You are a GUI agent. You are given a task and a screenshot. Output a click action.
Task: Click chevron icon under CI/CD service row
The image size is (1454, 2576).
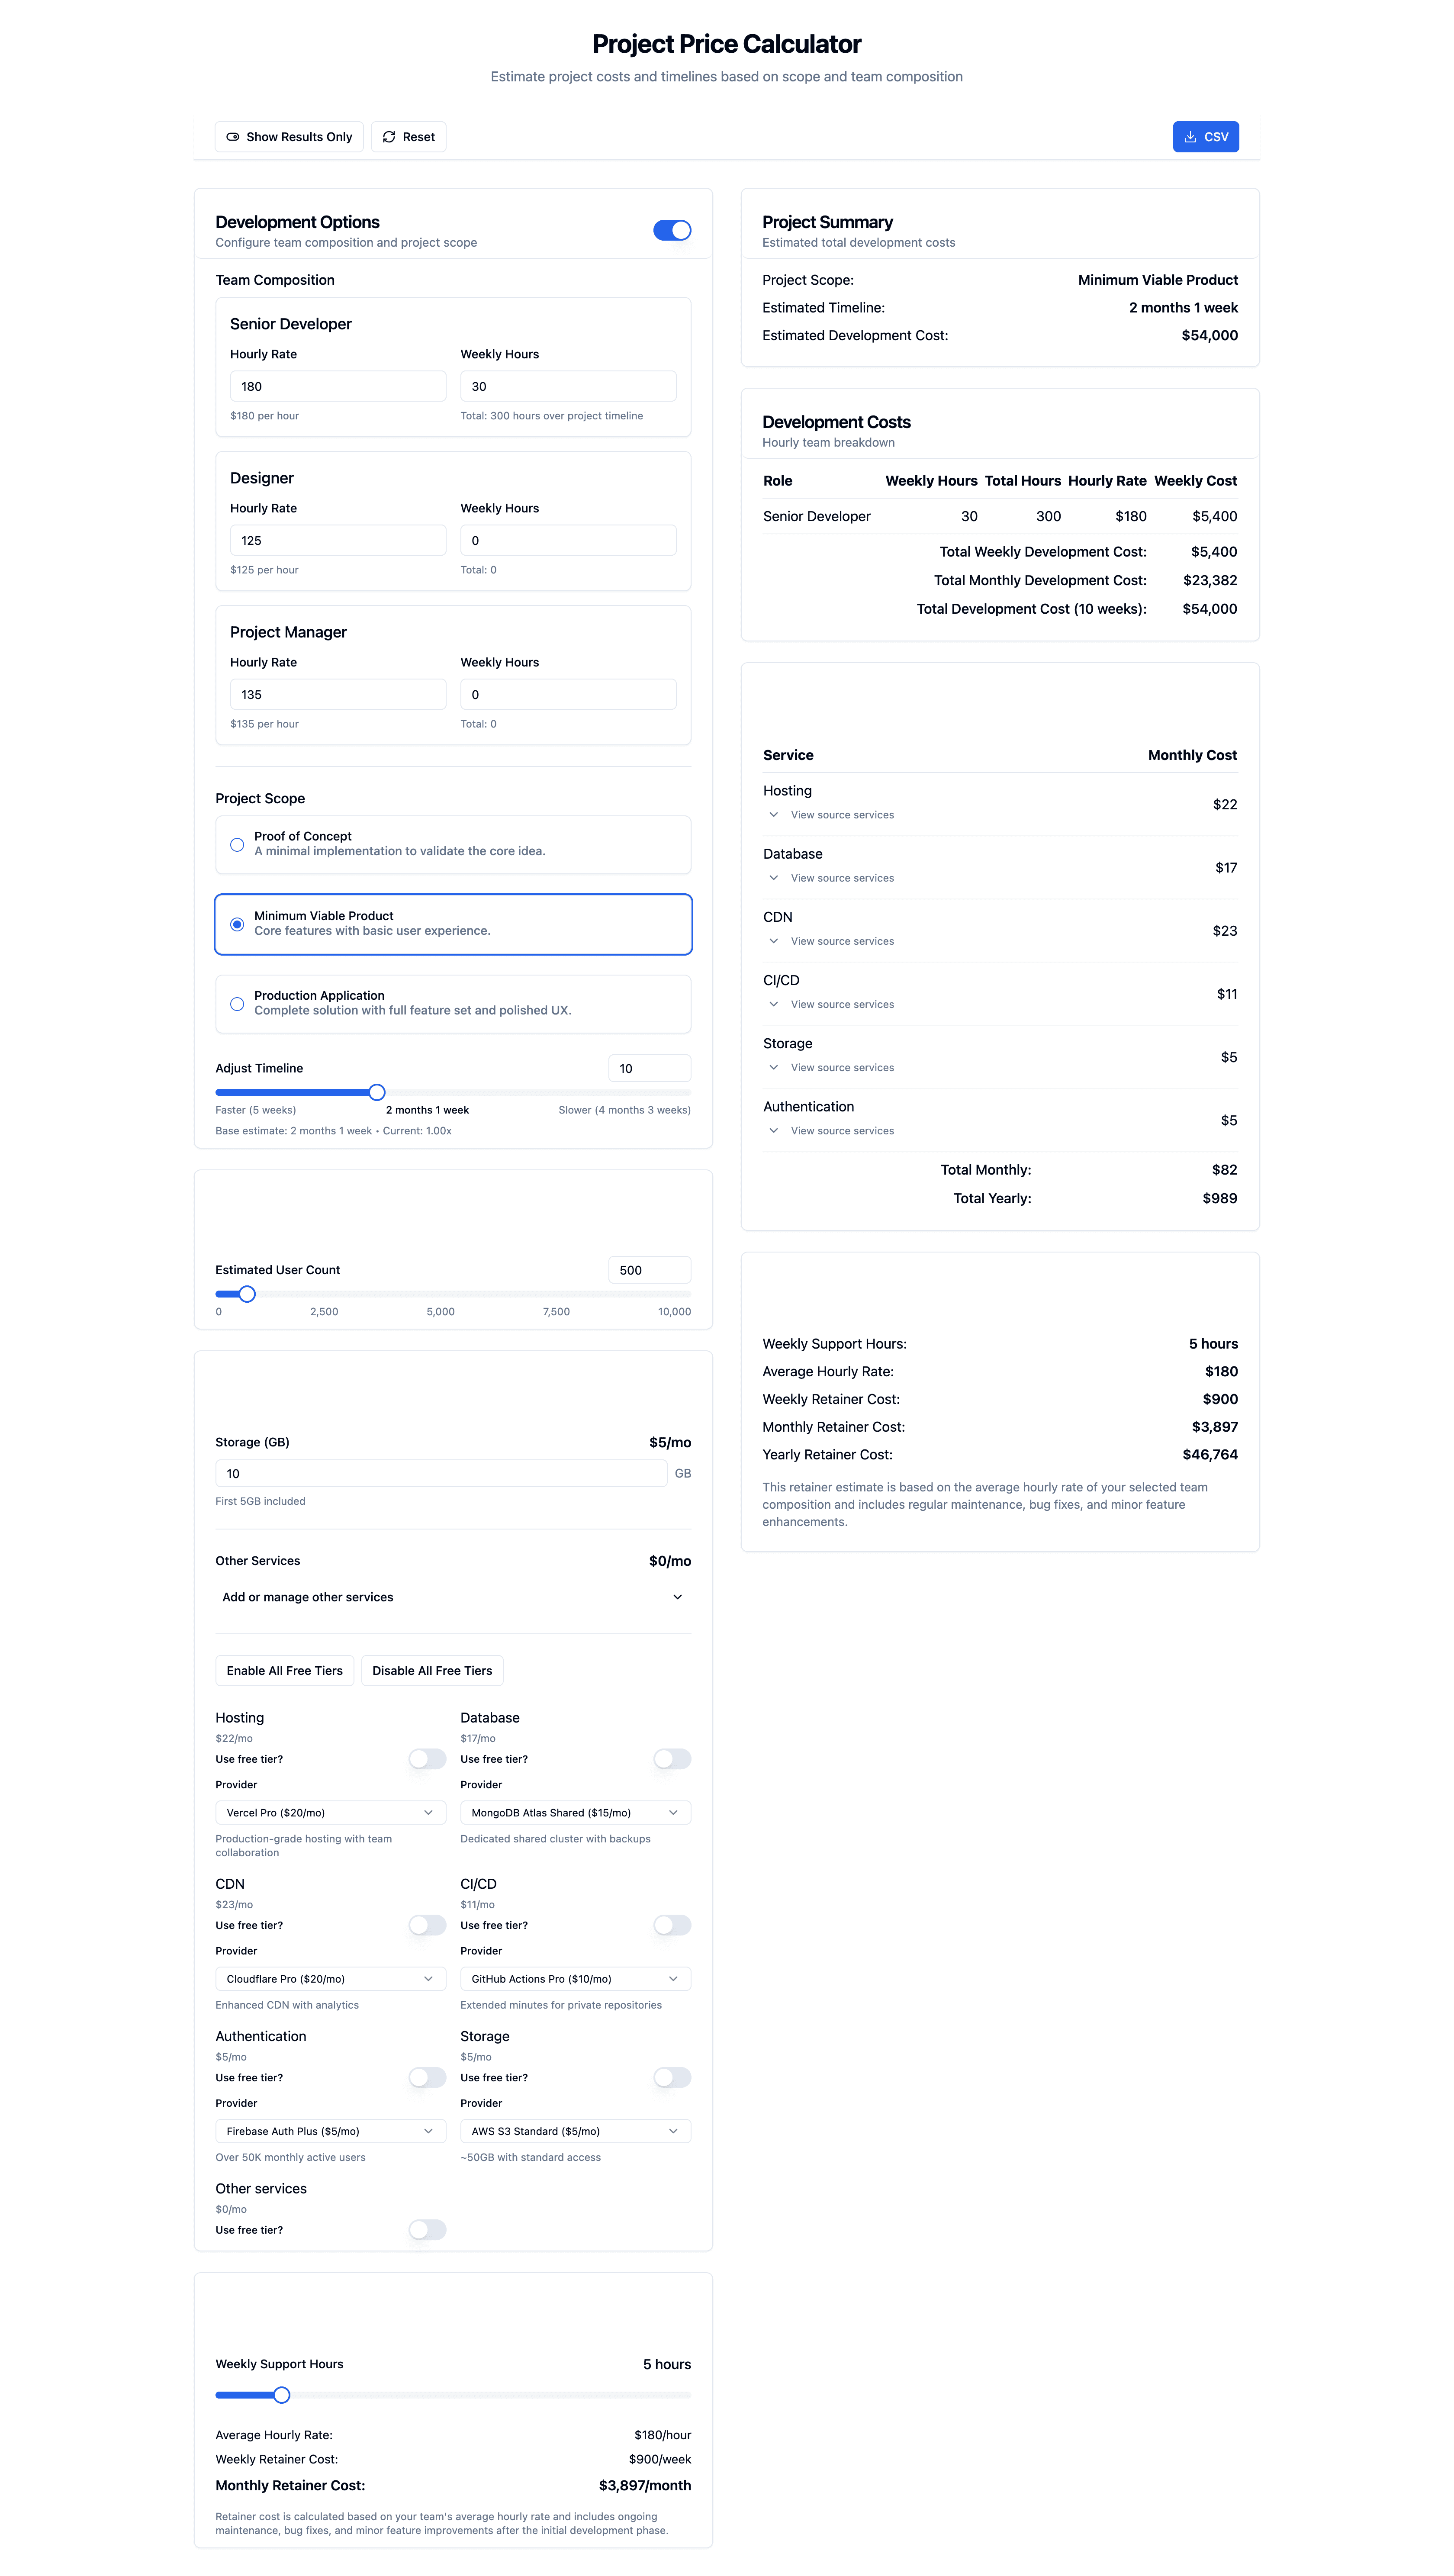coord(773,1004)
